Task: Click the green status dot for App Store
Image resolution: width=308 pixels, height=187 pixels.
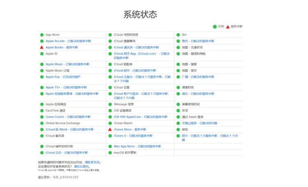Action: [42, 35]
